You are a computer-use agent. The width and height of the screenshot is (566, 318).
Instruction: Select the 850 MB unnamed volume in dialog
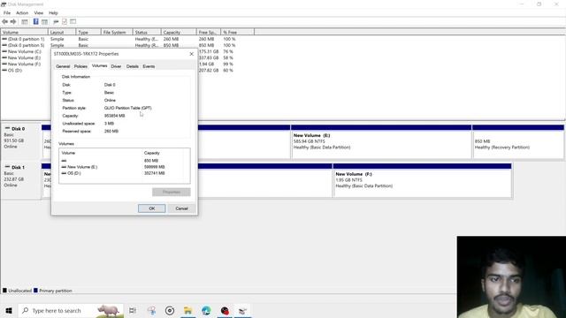point(125,161)
